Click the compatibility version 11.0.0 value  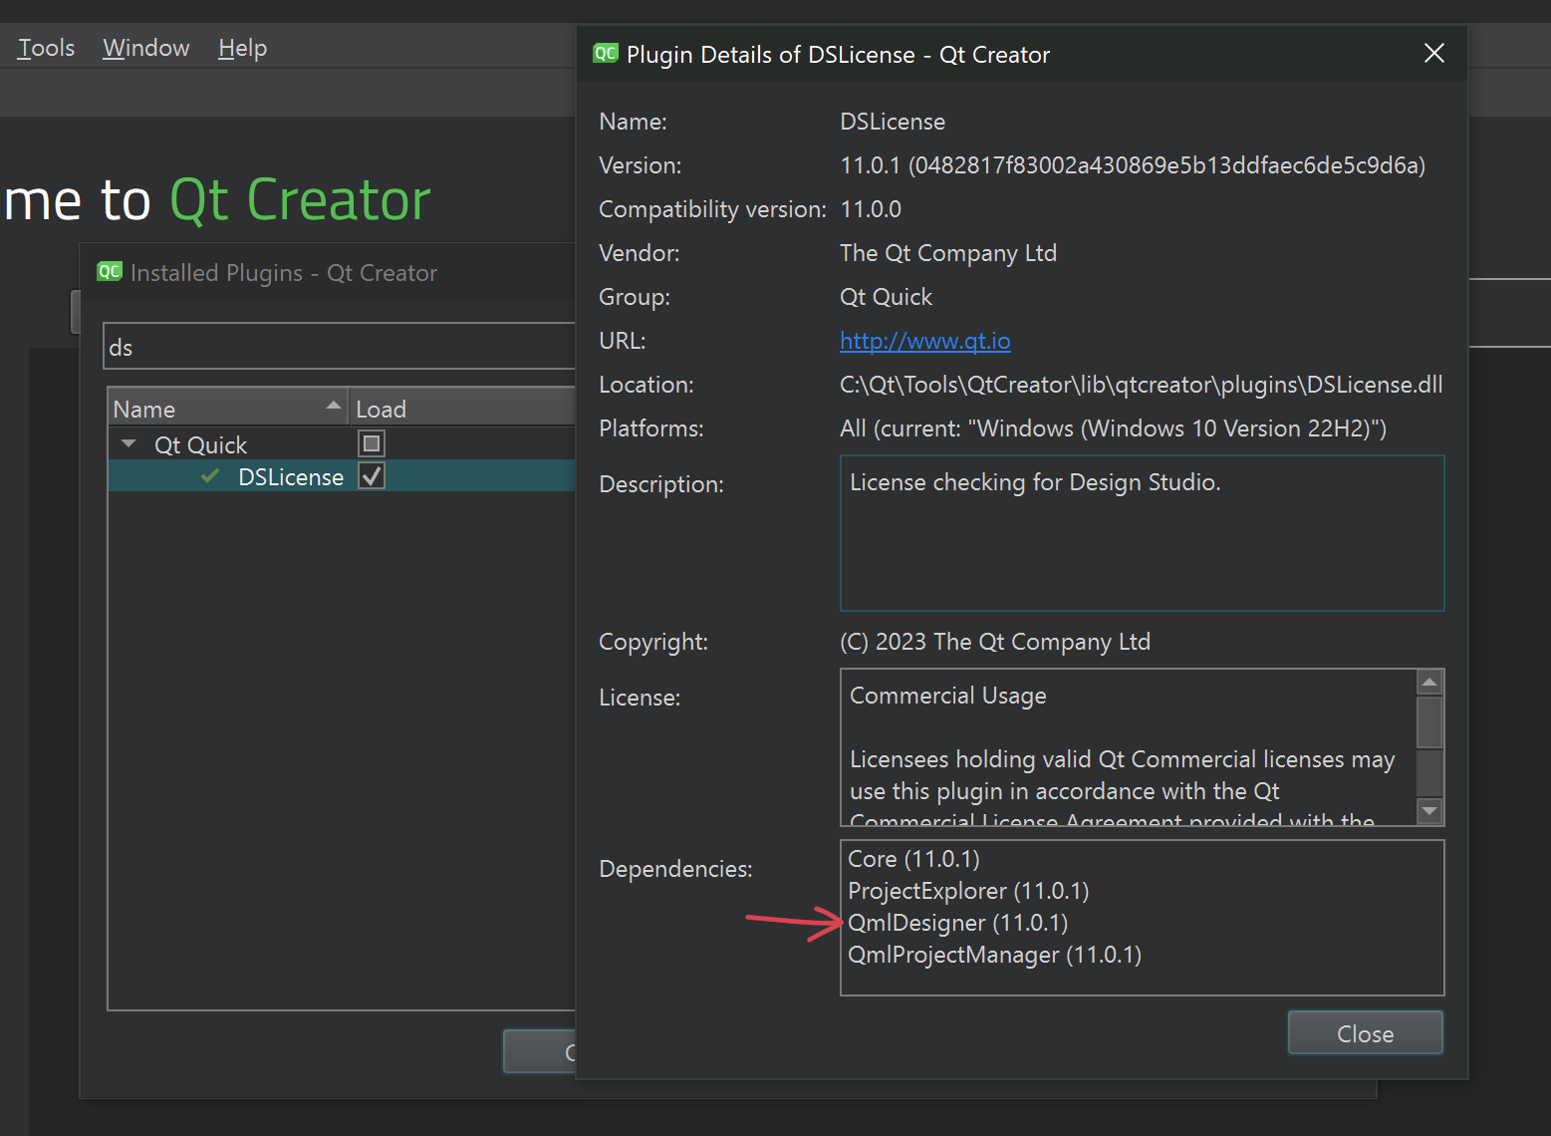pyautogui.click(x=871, y=209)
